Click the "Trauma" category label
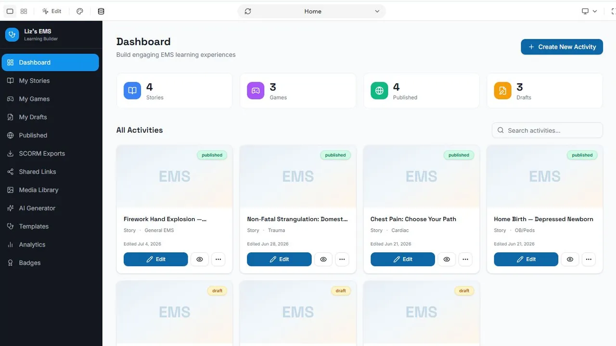The width and height of the screenshot is (616, 346). coord(276,231)
